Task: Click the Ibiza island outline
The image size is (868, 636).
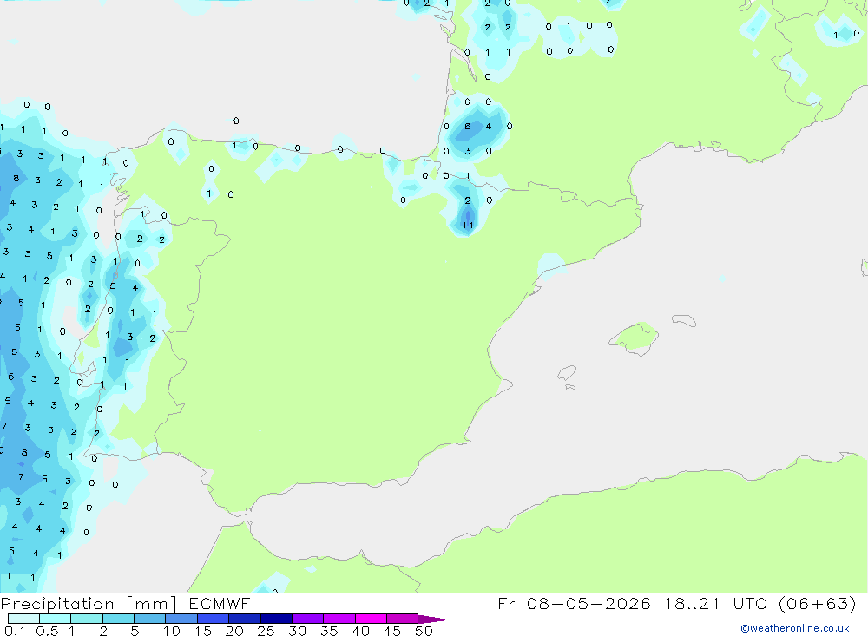Action: tap(567, 373)
